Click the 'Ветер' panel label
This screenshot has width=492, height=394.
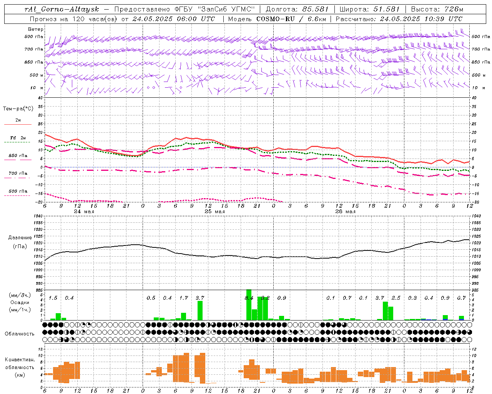click(36, 29)
